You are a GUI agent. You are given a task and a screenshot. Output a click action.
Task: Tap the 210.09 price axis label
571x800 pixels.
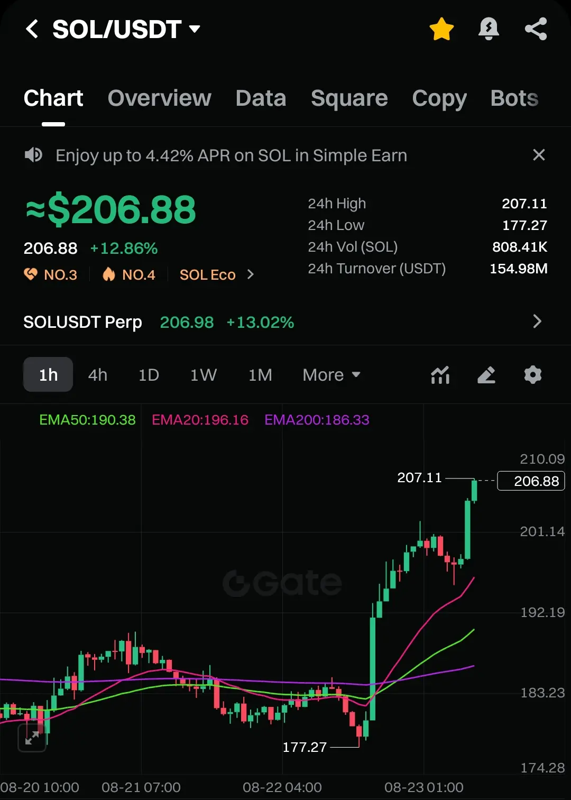tap(542, 459)
